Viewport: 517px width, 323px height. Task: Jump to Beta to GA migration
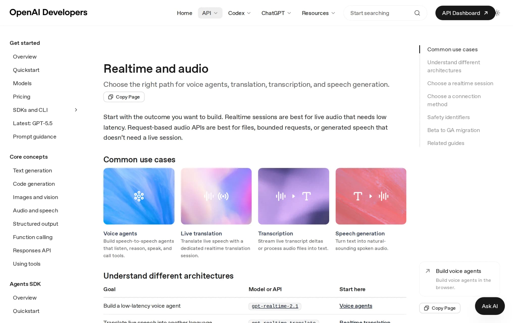pos(453,130)
